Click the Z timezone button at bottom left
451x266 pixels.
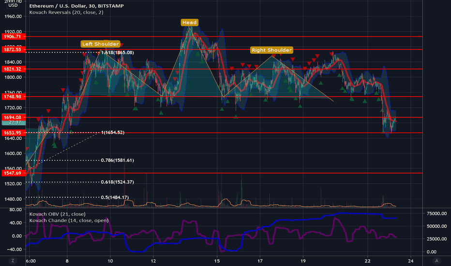13,261
